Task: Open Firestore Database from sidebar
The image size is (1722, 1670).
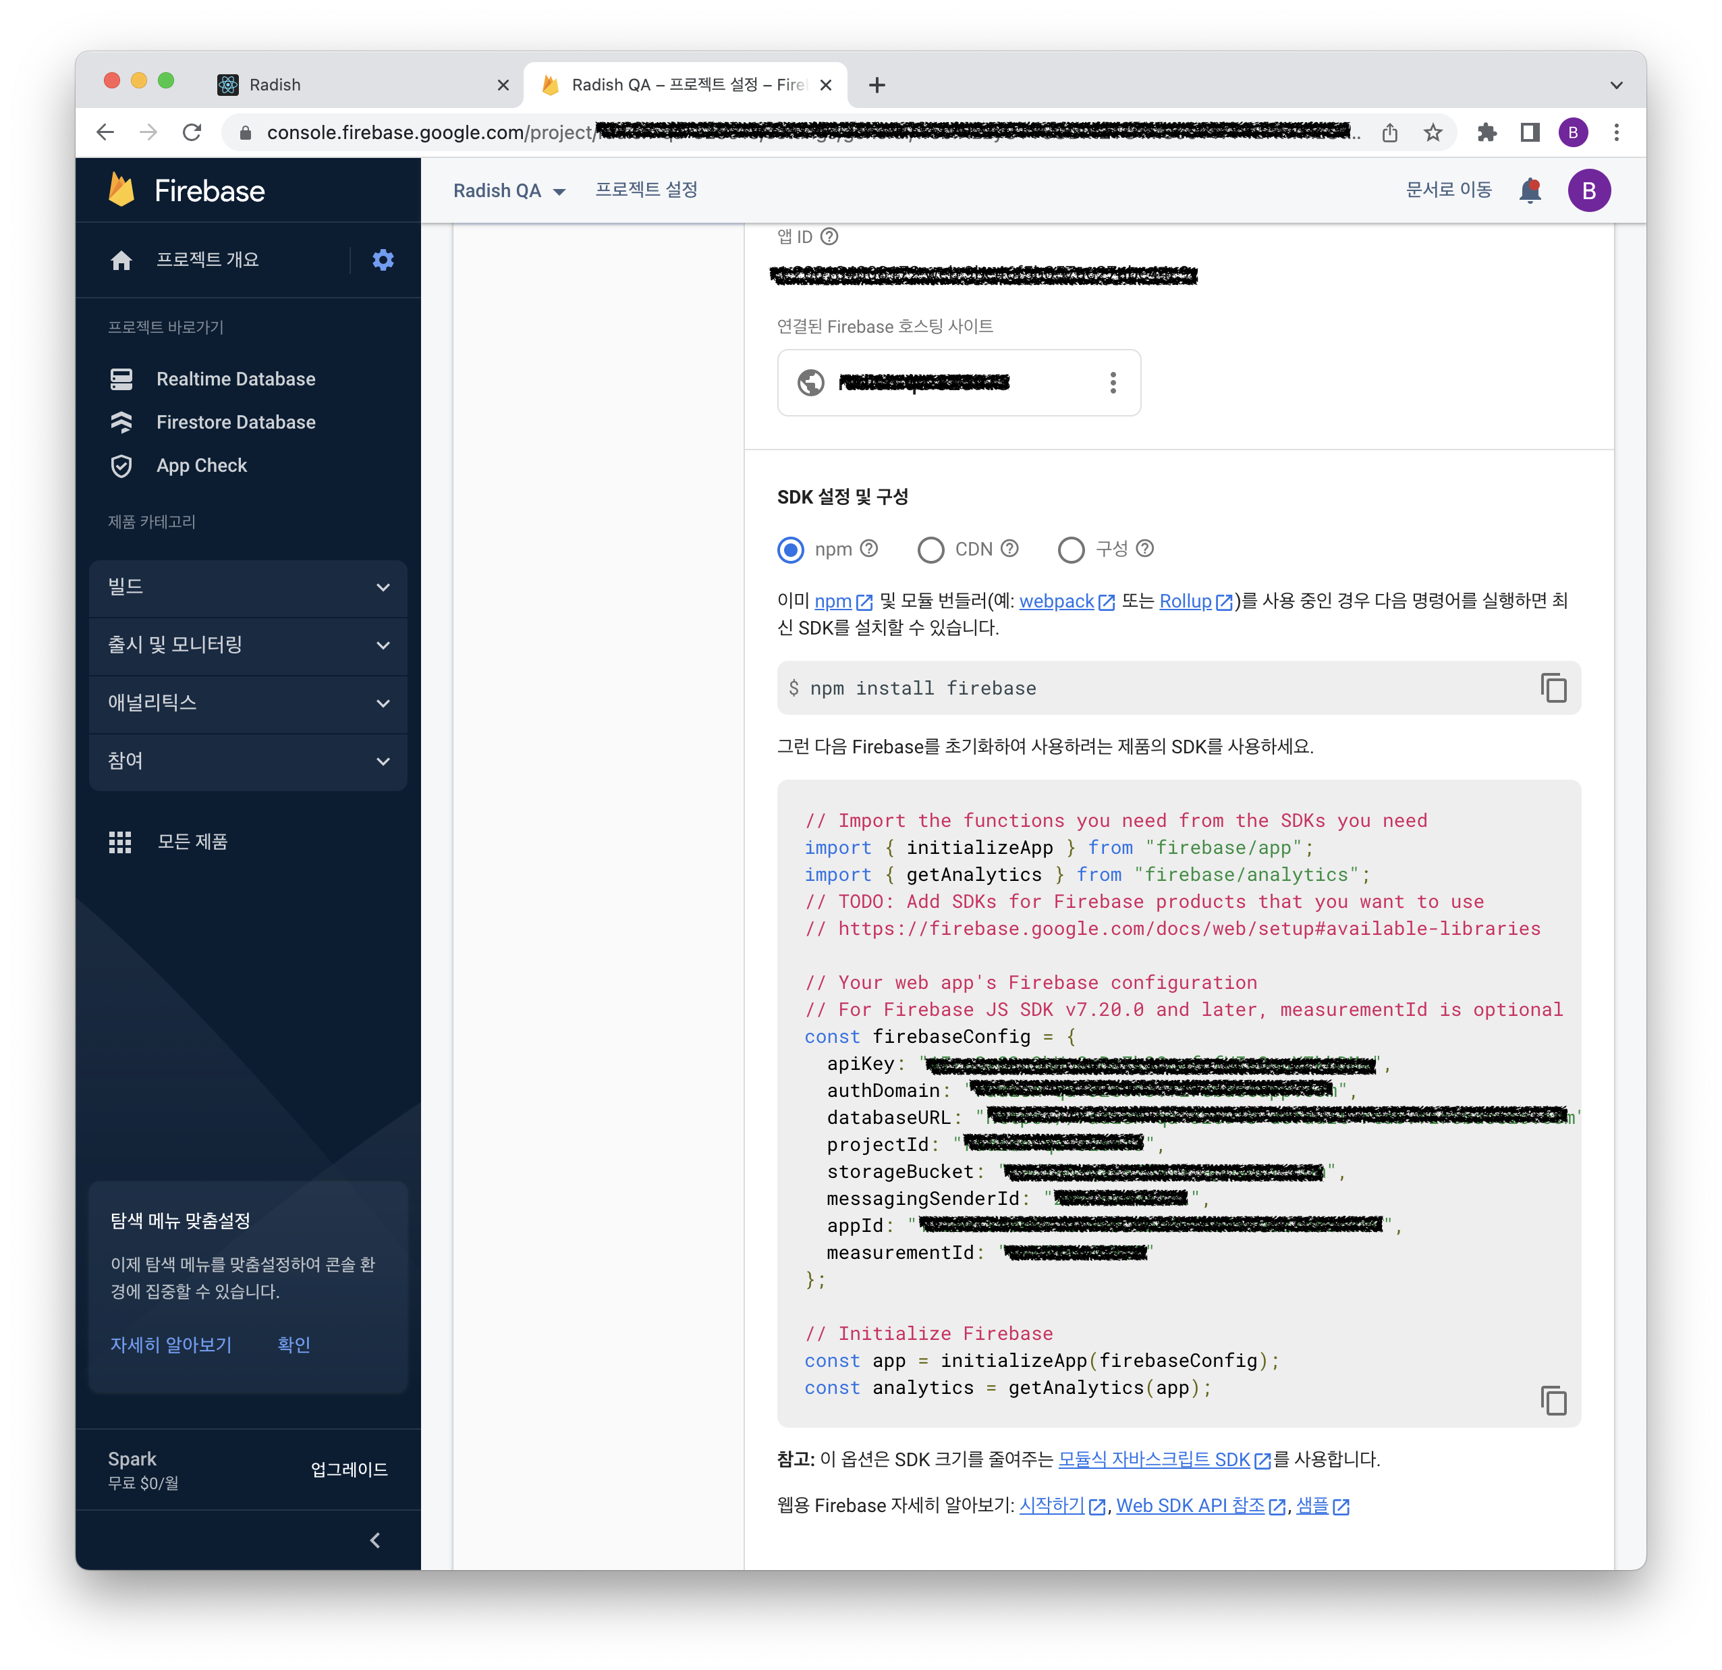Action: (x=235, y=423)
